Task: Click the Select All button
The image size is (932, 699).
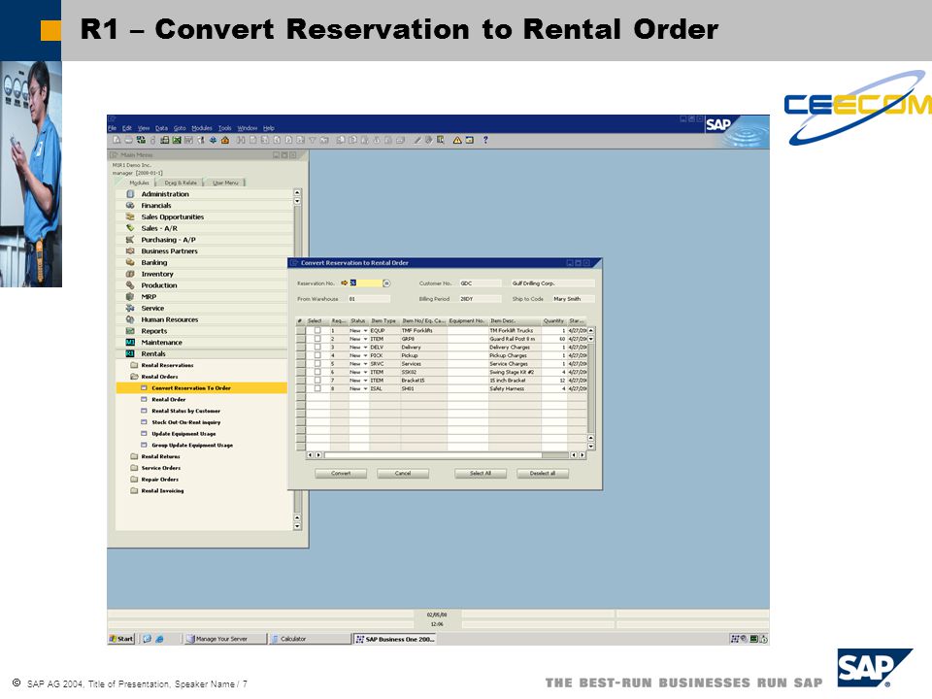Action: point(481,474)
